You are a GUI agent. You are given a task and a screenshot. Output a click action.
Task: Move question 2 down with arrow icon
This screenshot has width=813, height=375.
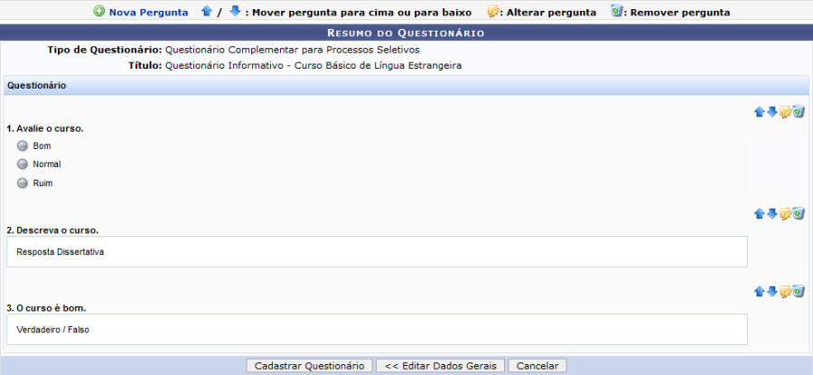772,214
